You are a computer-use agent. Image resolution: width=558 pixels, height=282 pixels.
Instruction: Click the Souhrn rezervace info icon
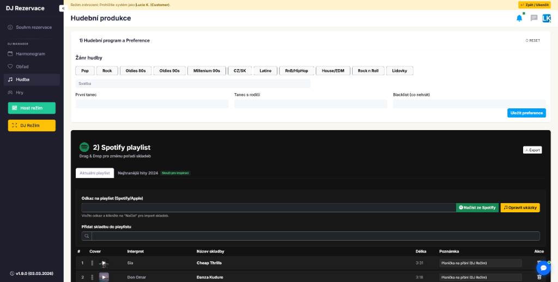[x=10, y=27]
